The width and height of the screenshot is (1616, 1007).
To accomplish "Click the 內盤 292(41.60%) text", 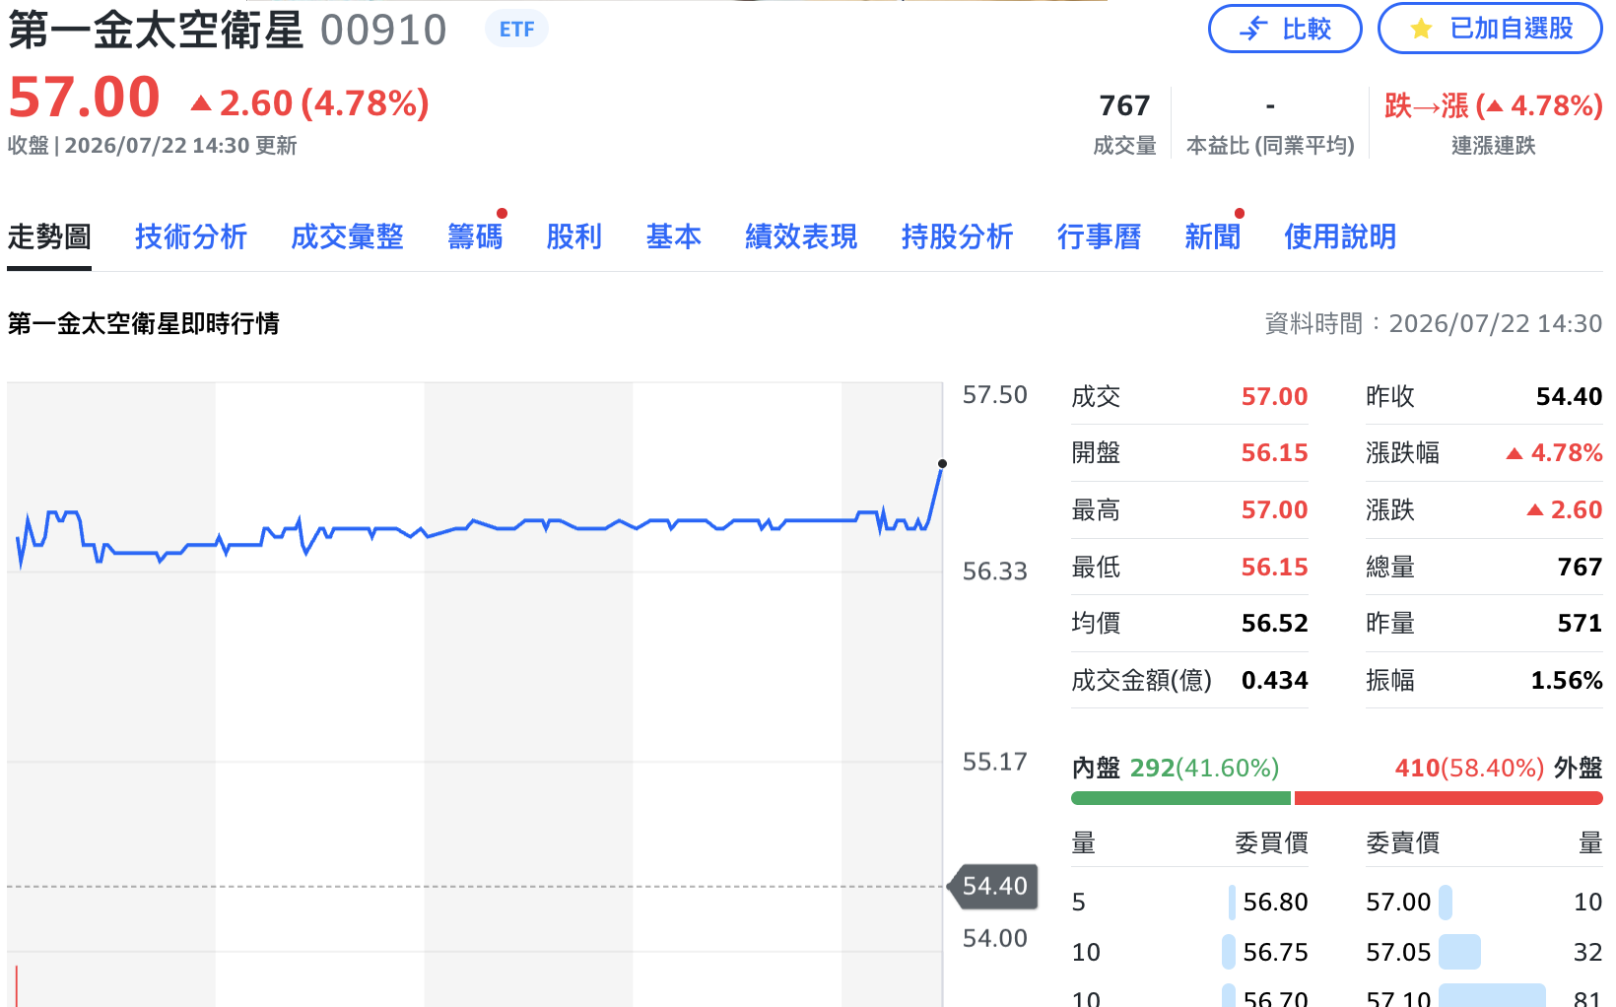I will pyautogui.click(x=1176, y=769).
